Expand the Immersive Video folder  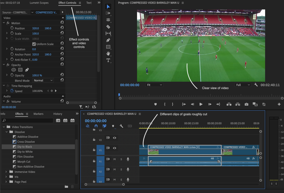(x=6, y=172)
